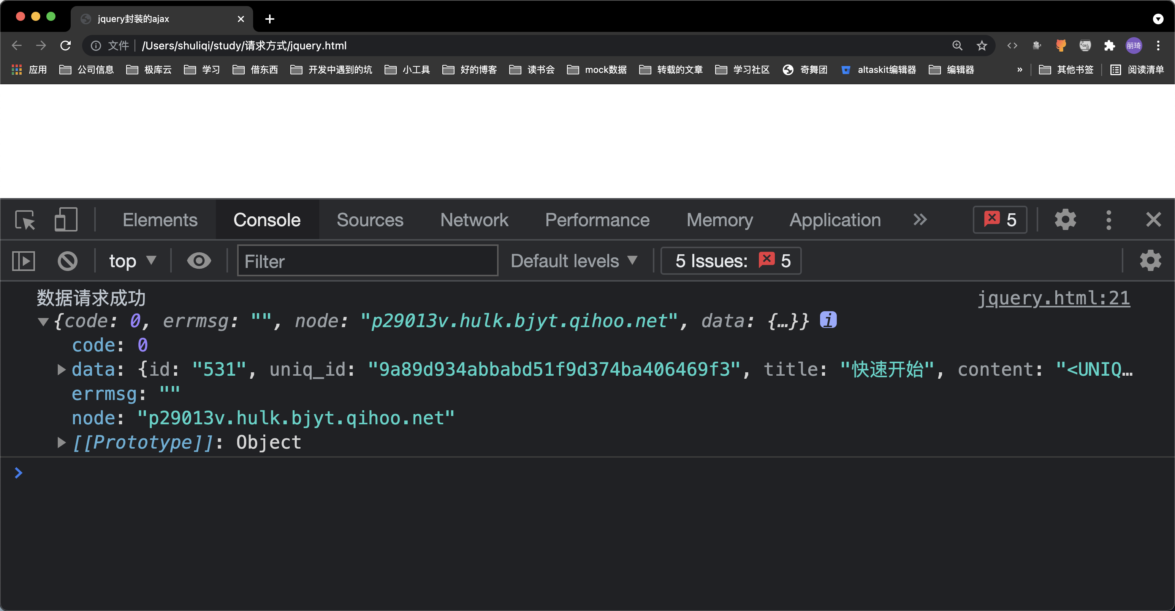Open a new browser tab
Screen dimensions: 1175x611
click(269, 19)
